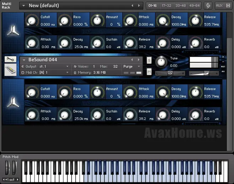Go to next multi with right arrow

point(139,6)
